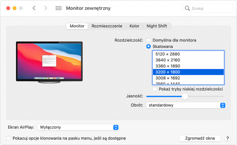Open the Kolor tab

[134, 26]
